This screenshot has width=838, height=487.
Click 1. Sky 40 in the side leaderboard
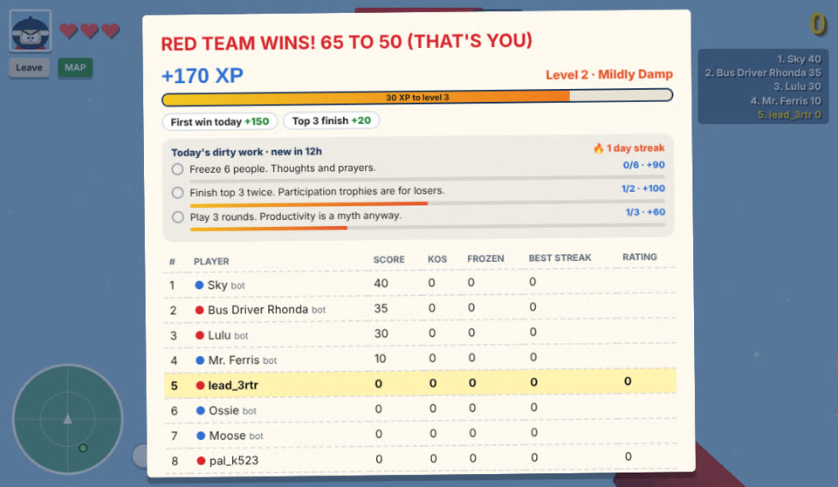click(x=799, y=58)
